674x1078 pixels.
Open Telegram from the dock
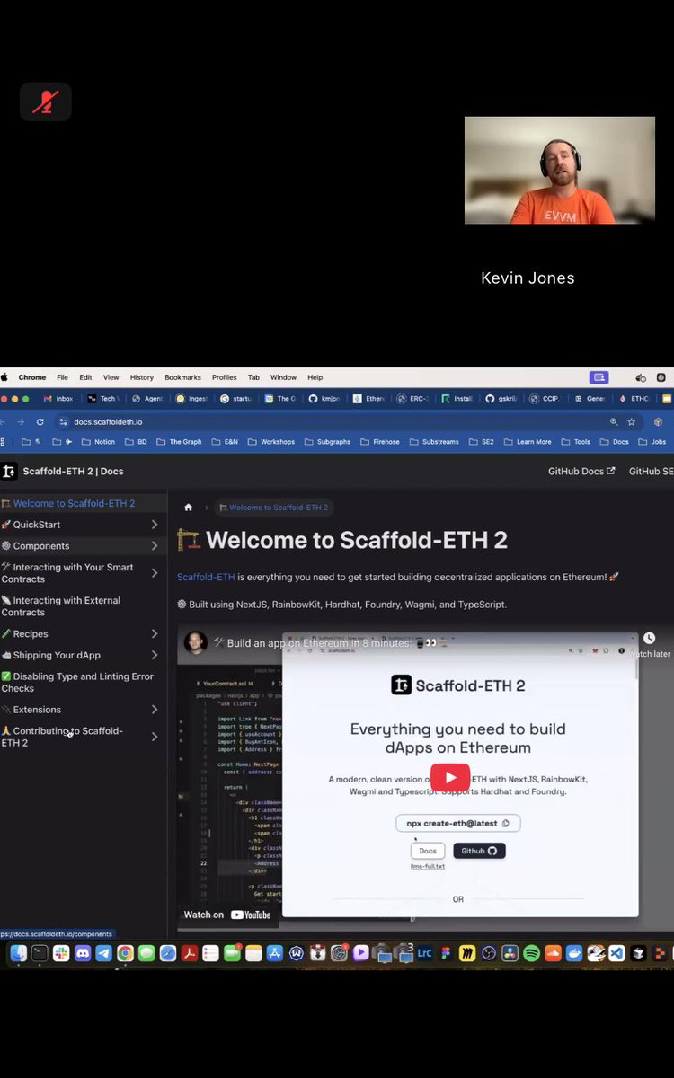(x=104, y=954)
